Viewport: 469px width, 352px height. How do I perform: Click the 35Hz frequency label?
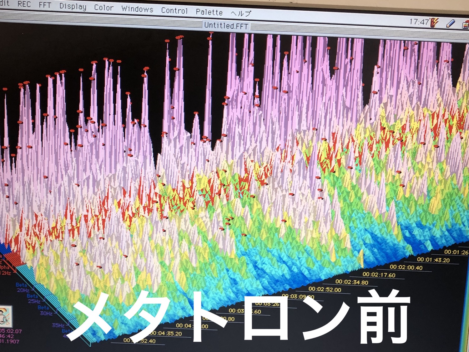[58, 325]
